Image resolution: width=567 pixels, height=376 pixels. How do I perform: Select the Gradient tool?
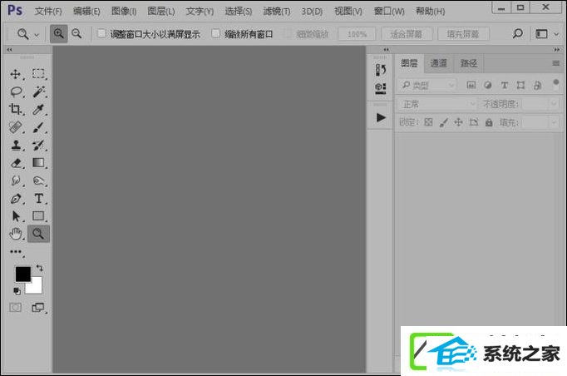(38, 162)
